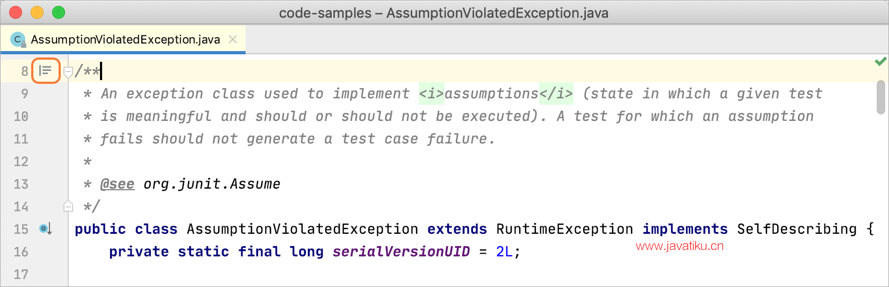Place cursor on serialVersionUID field
Screen dimensions: 889x287
401,252
